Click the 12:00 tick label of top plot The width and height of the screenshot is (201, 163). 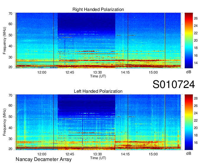point(42,72)
